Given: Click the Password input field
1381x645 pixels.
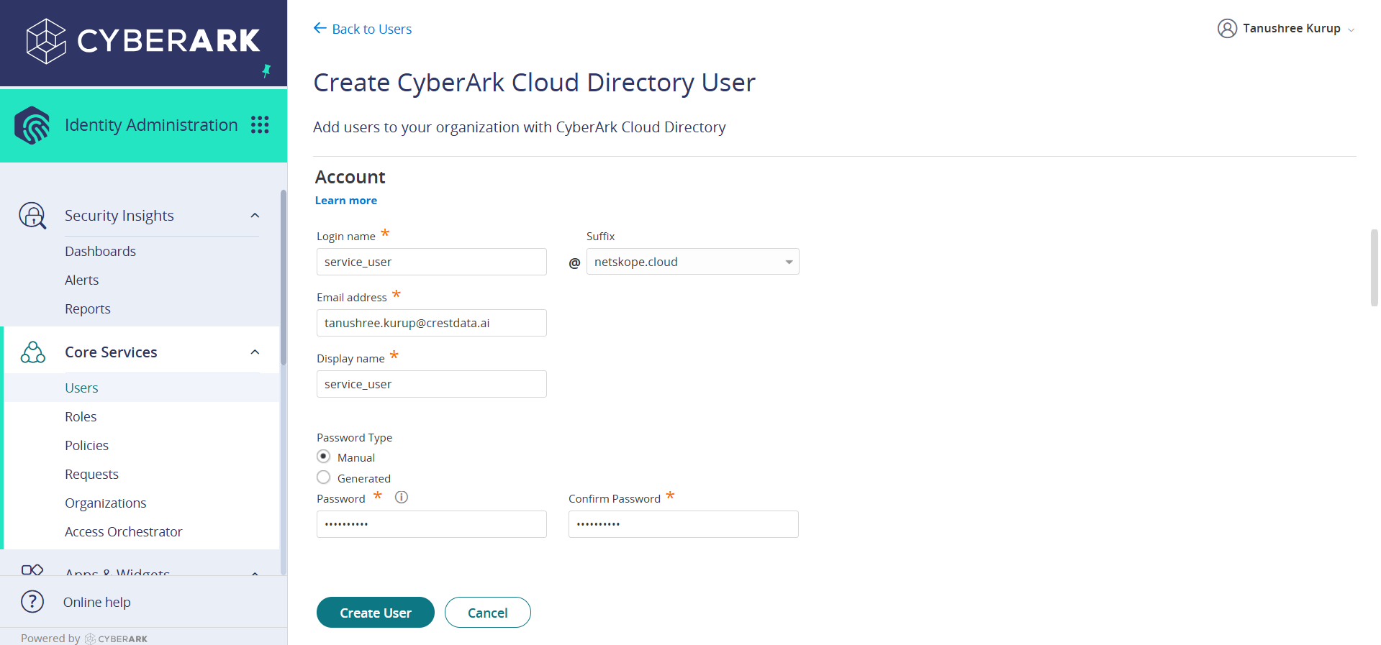Looking at the screenshot, I should pos(432,524).
